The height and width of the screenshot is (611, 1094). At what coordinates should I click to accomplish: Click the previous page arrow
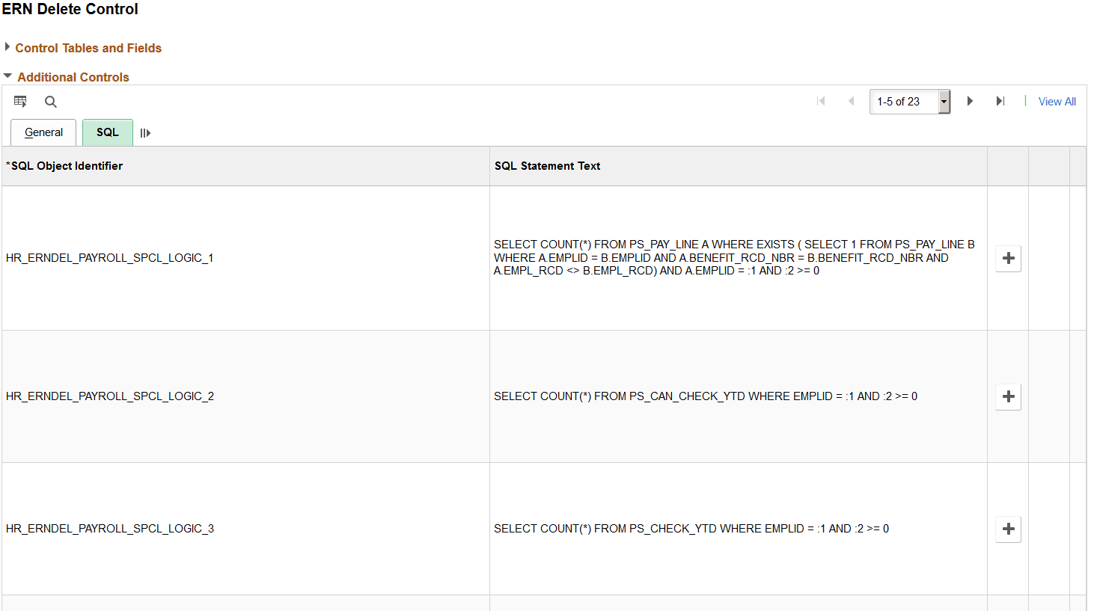pos(851,101)
